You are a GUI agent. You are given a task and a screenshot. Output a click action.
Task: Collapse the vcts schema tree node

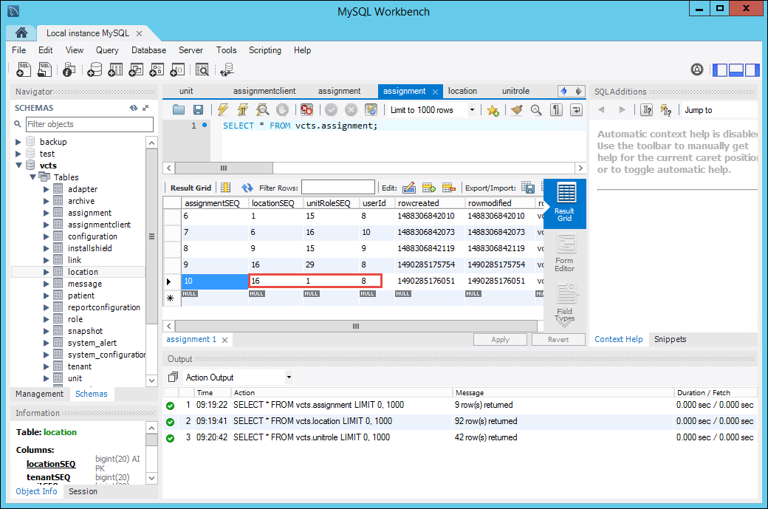18,165
